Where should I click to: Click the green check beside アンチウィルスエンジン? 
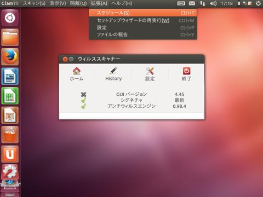(83, 106)
